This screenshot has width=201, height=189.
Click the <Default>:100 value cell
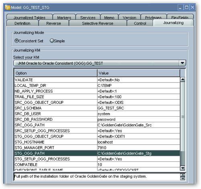pyautogui.click(x=139, y=97)
